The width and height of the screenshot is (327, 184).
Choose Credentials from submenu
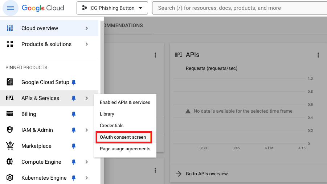click(125, 126)
